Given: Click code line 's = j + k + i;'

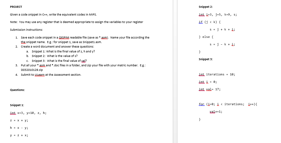Looking at the screenshot, I should pos(222,30).
